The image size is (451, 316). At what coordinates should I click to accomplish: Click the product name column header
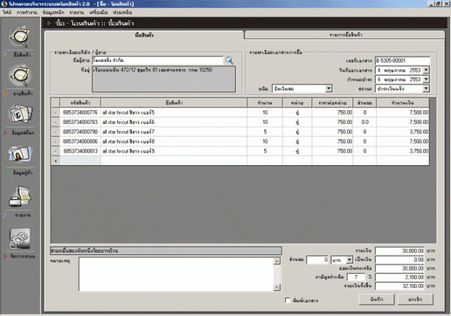pyautogui.click(x=174, y=103)
